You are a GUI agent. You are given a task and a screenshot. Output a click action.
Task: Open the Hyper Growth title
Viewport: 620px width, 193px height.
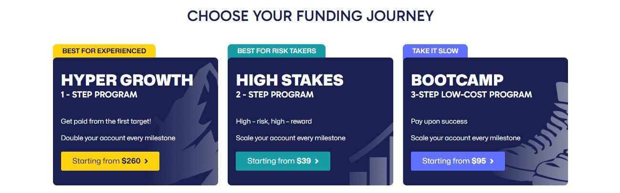127,80
